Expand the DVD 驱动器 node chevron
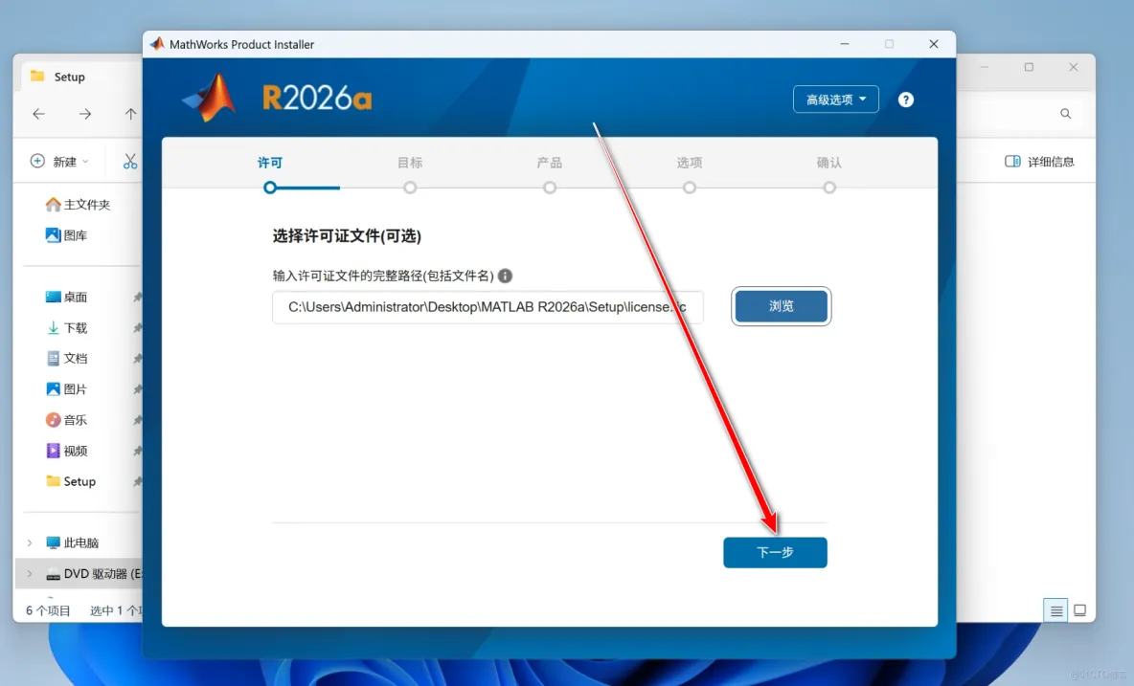 [30, 573]
